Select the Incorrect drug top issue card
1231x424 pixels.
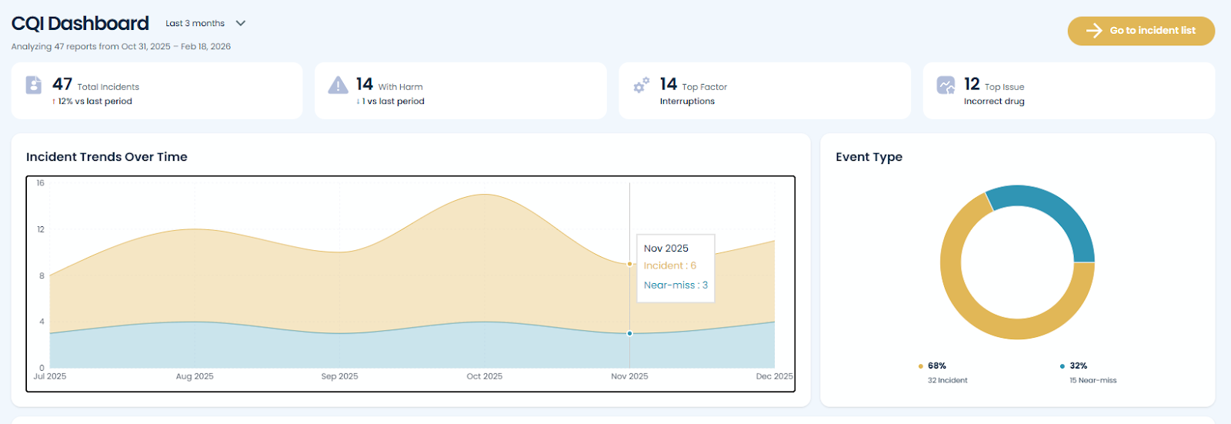[x=1069, y=91]
